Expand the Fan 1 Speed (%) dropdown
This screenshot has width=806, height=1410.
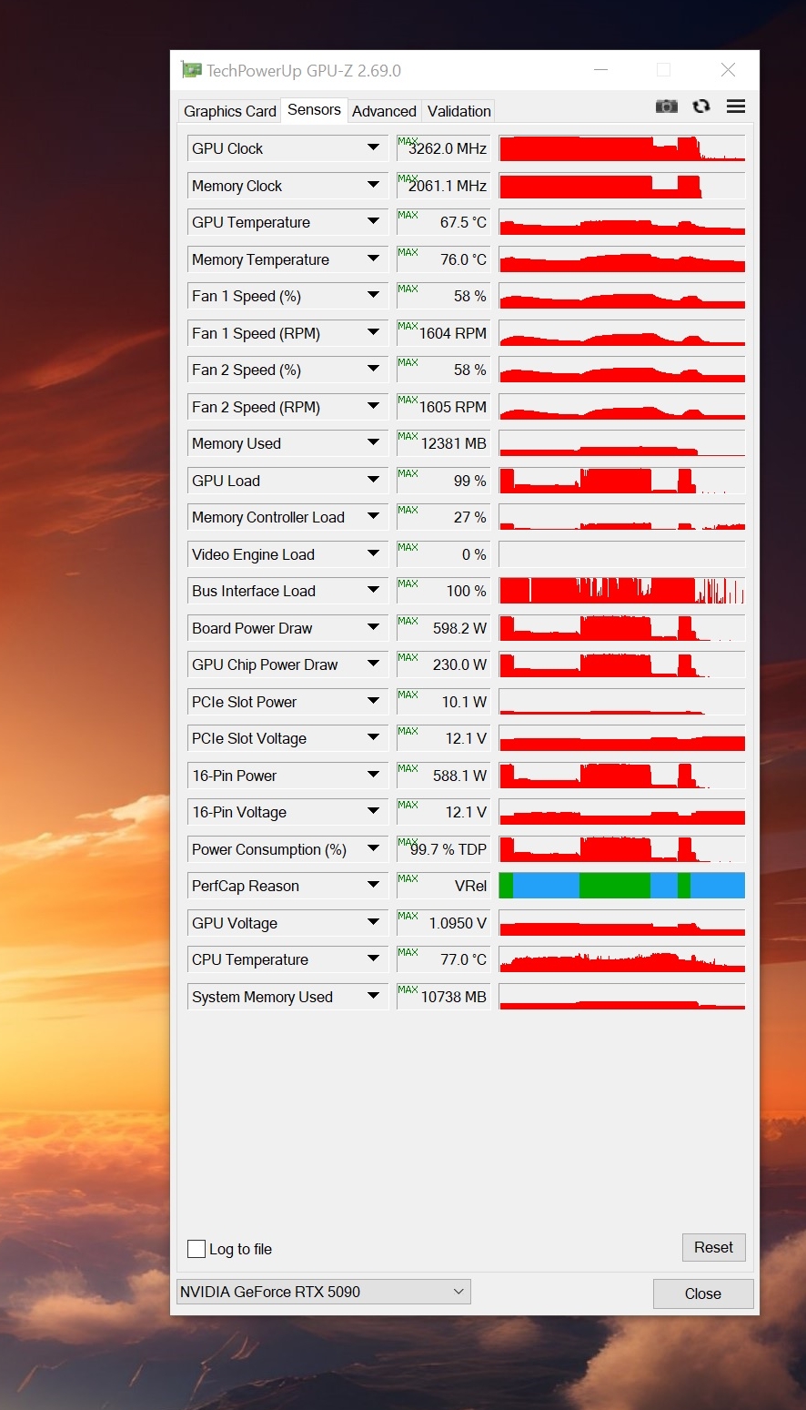pyautogui.click(x=373, y=295)
